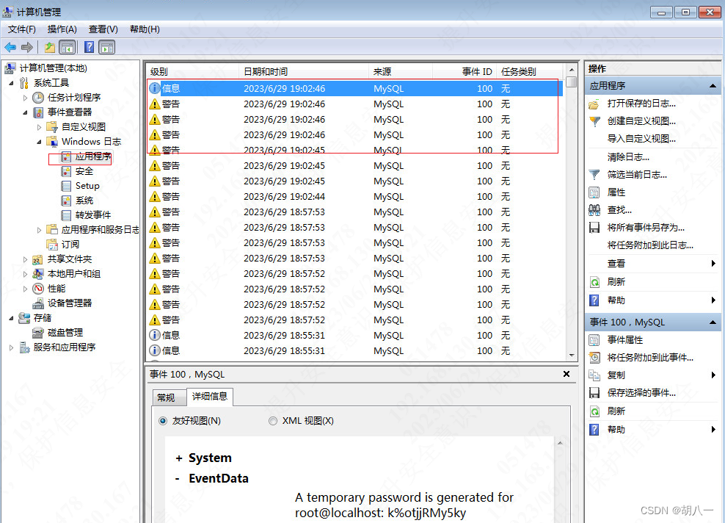
Task: Collapse the EventData section
Action: coord(178,479)
